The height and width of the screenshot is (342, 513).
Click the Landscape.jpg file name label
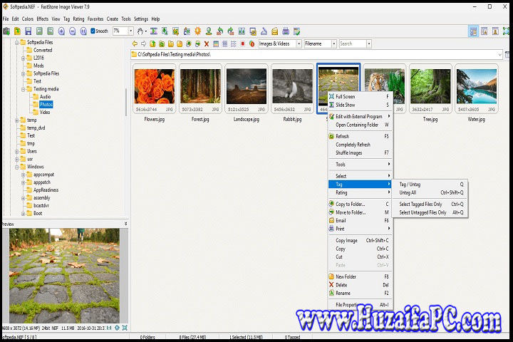coord(247,120)
